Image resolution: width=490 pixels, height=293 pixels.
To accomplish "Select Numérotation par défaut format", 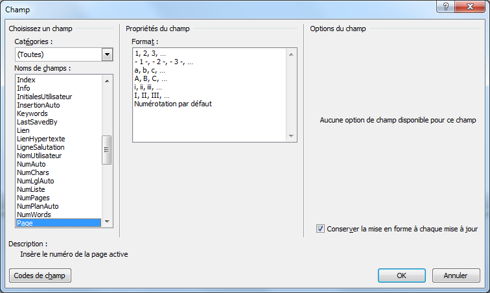I will click(x=173, y=104).
